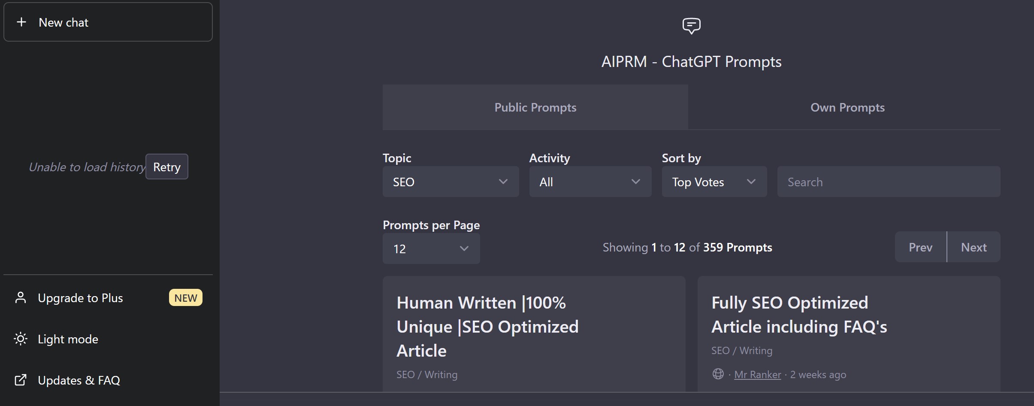Select the Human Written SEO Optimized Article prompt
Image resolution: width=1034 pixels, height=406 pixels.
click(x=487, y=327)
